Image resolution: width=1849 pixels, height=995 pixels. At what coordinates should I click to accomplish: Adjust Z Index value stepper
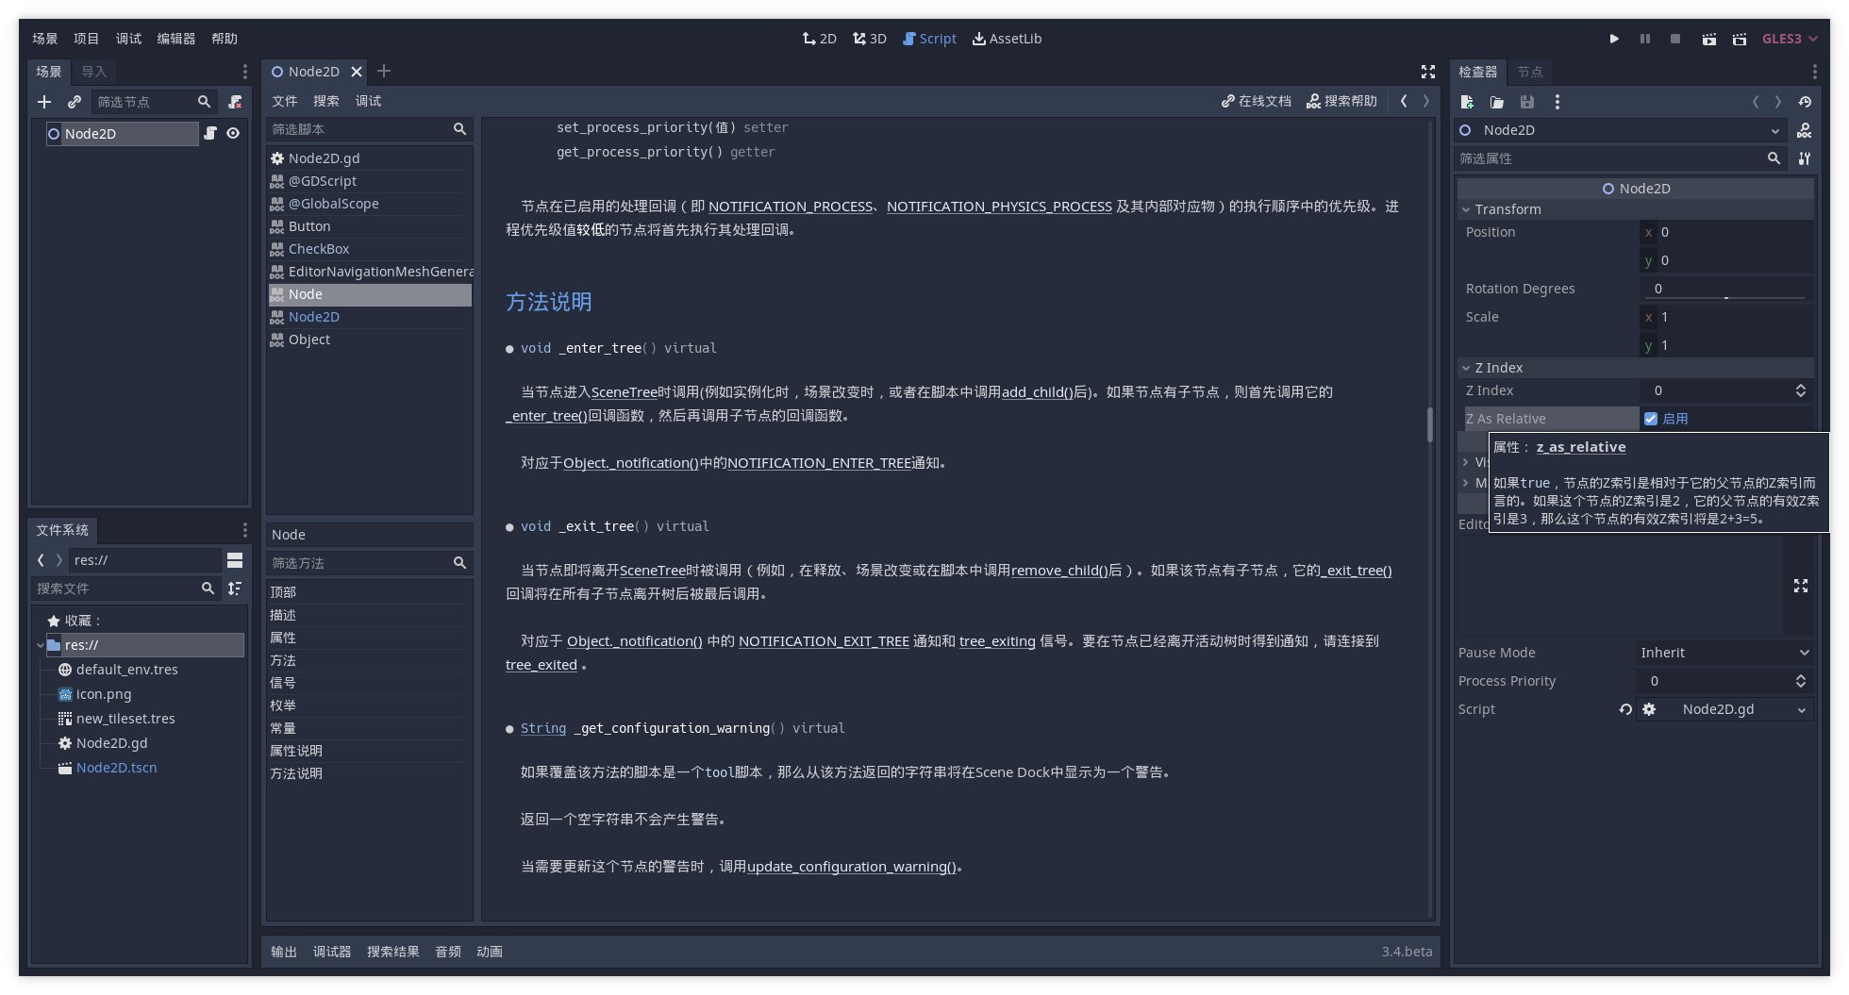pyautogui.click(x=1800, y=390)
